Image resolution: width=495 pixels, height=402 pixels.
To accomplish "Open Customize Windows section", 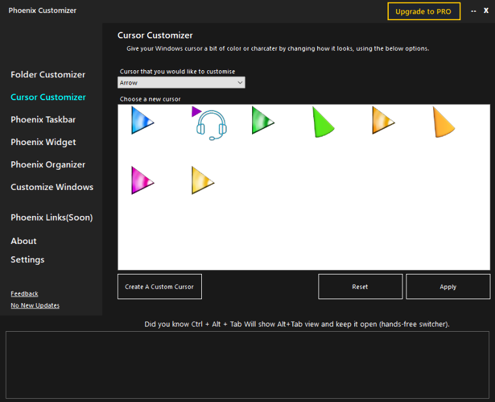I will 52,187.
